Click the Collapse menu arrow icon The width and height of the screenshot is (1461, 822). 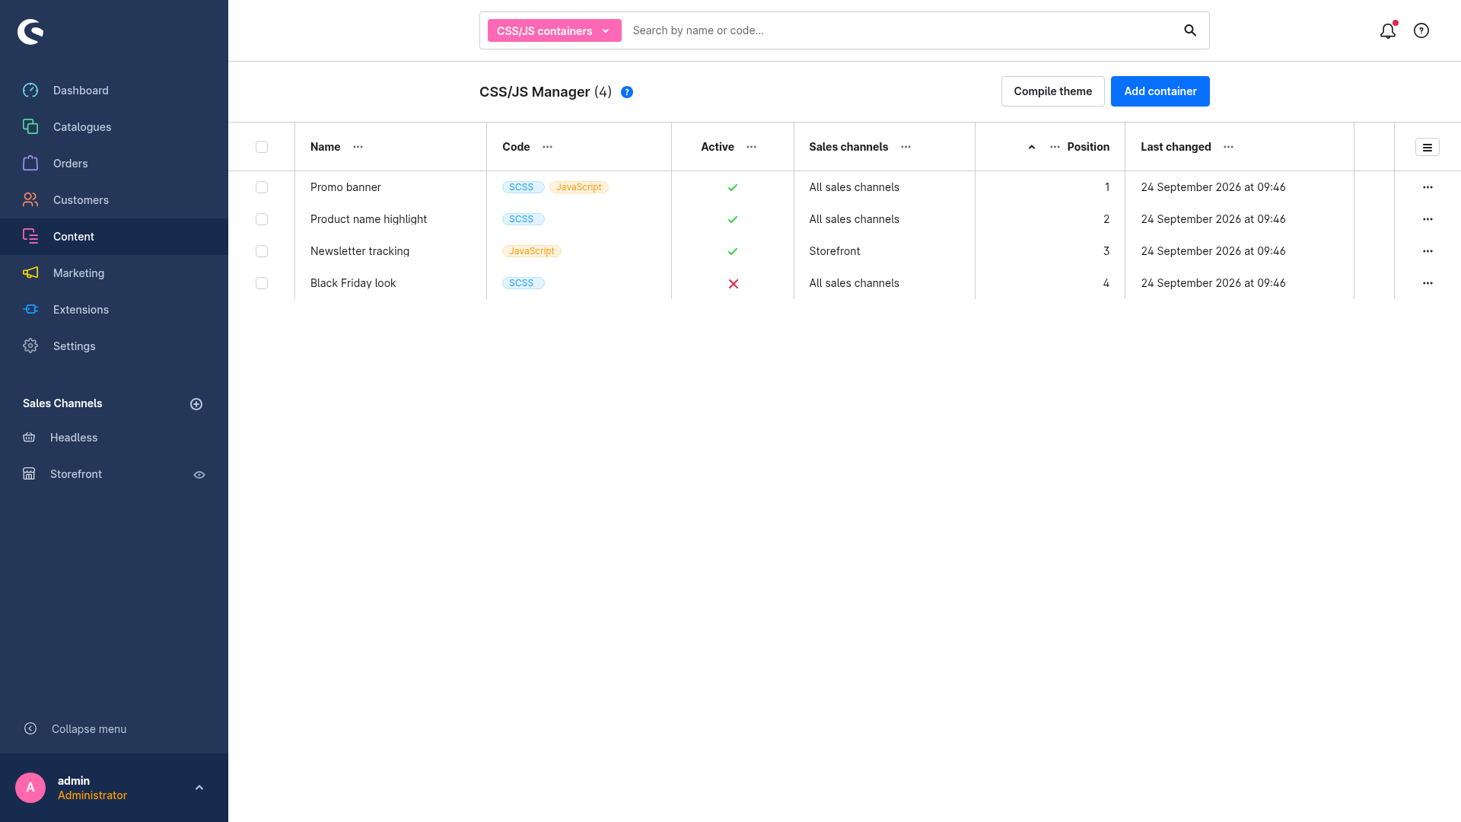30,728
